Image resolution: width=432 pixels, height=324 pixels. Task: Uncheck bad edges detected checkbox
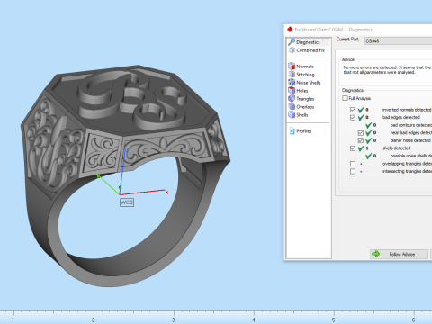pos(353,118)
